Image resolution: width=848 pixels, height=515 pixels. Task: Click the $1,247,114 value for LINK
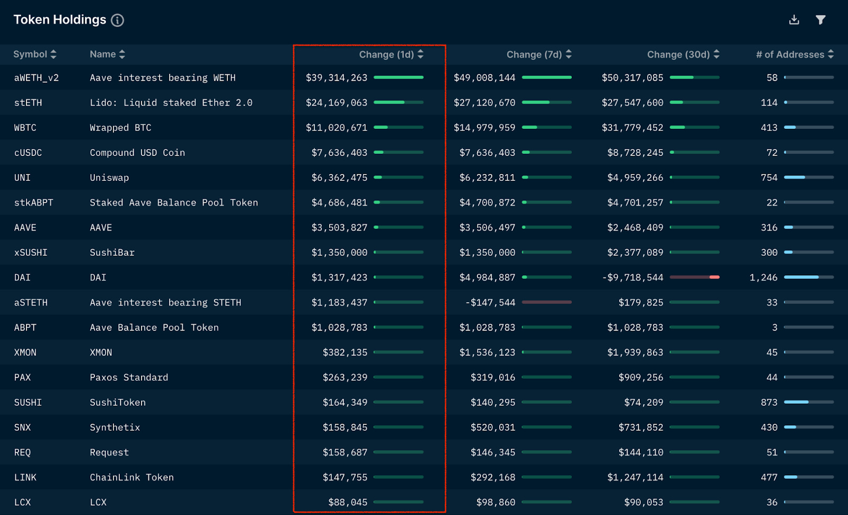(x=635, y=477)
